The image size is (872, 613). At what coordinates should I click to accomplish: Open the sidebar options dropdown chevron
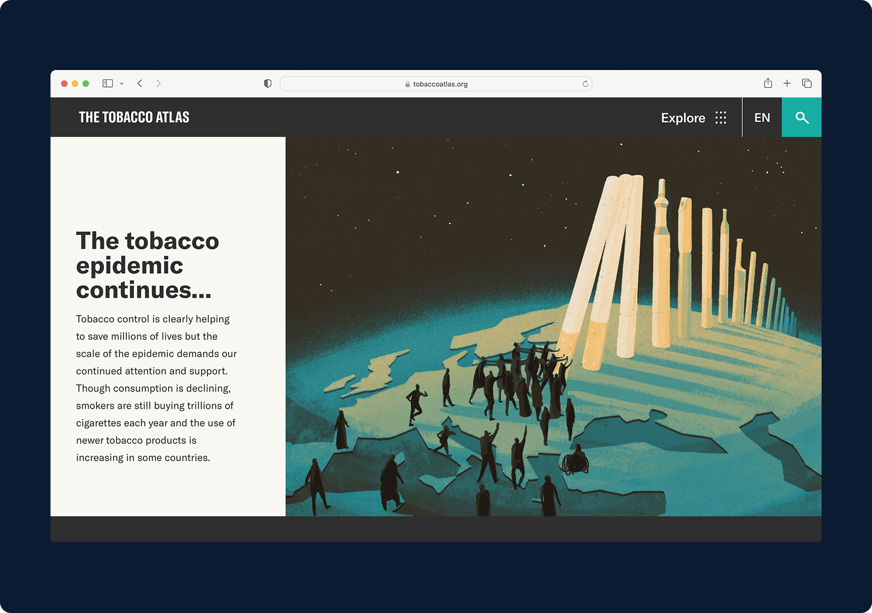(122, 84)
